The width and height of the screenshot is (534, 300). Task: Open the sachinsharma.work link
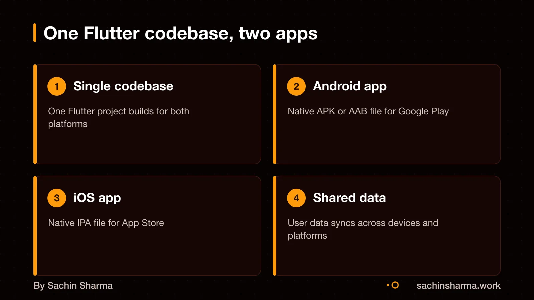(458, 286)
